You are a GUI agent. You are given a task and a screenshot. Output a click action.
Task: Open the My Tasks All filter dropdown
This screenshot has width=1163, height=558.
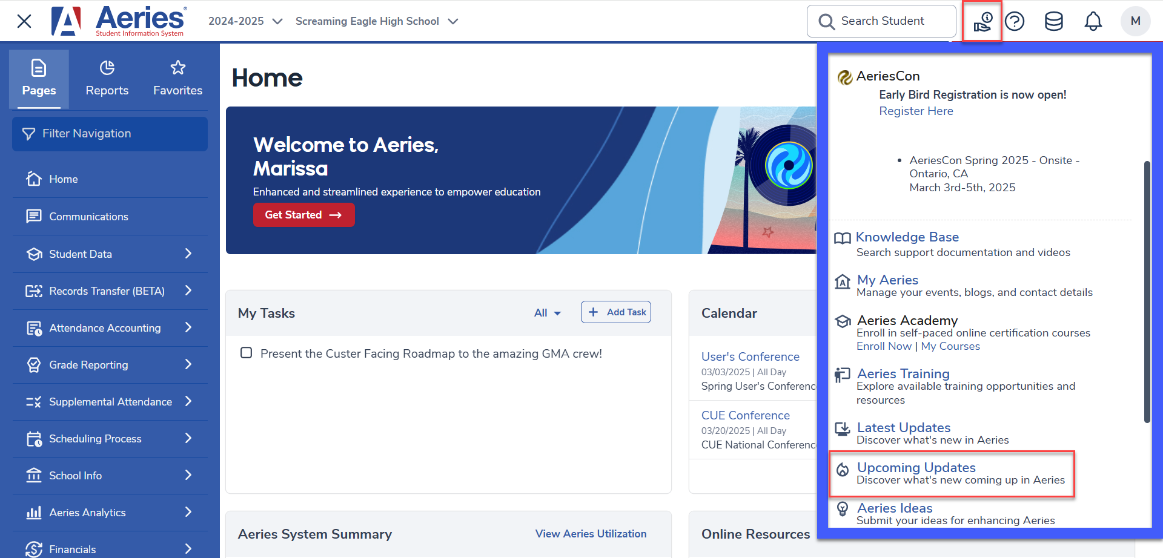(x=548, y=313)
